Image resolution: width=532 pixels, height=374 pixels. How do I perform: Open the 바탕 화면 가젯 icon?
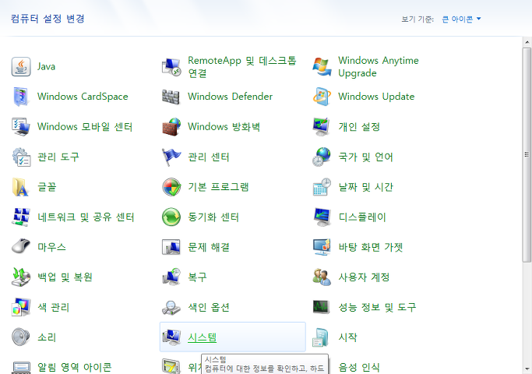[322, 247]
